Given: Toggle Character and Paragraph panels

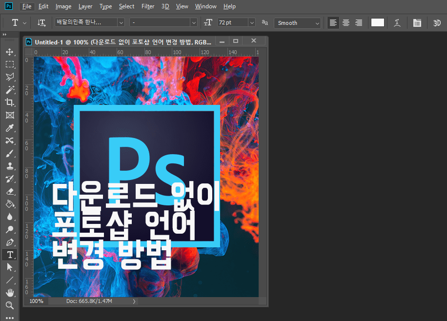Looking at the screenshot, I should click(x=417, y=23).
